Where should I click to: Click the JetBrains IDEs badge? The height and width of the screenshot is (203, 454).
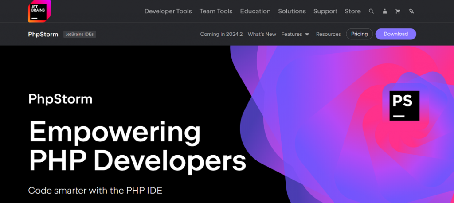80,34
